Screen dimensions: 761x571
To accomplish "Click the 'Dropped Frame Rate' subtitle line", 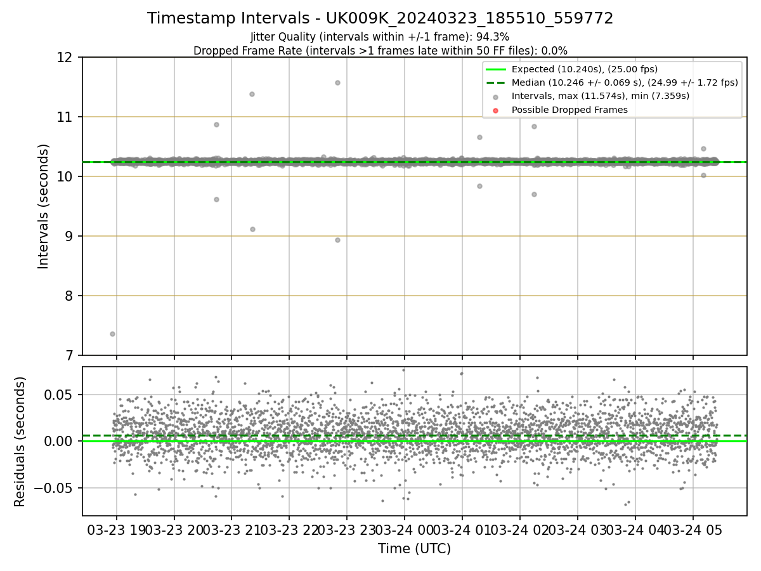I will (380, 51).
